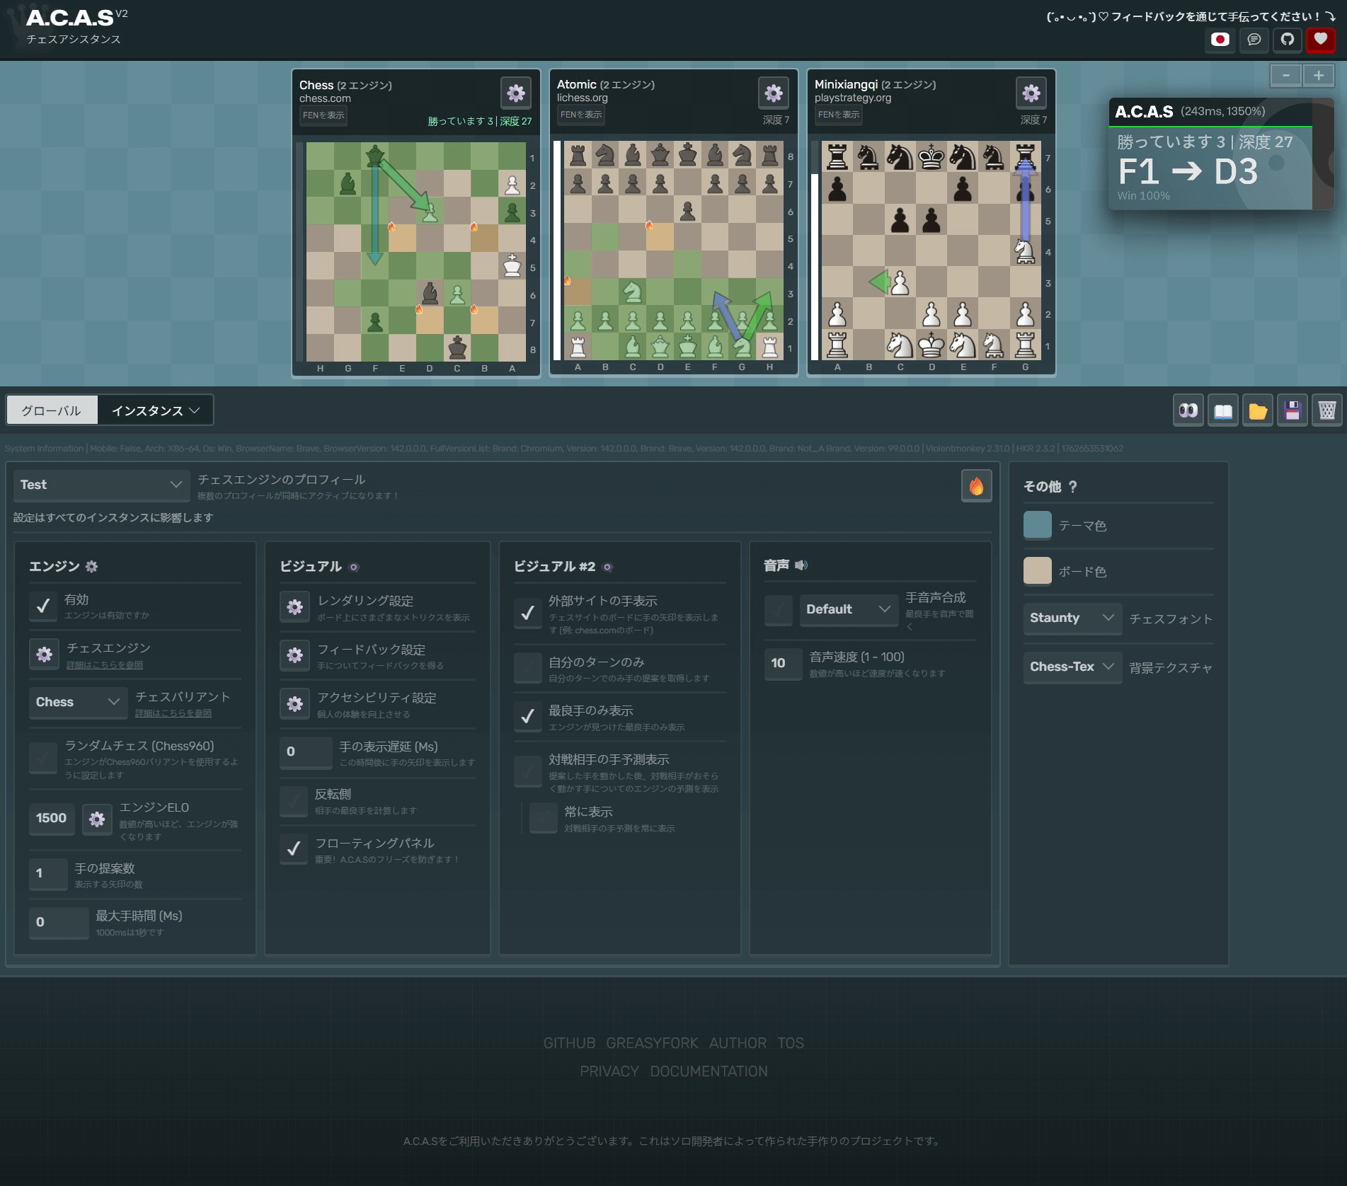Screen dimensions: 1347x1186
Task: Open the Rendering settings gear (レンダリング設定)
Action: click(x=294, y=607)
